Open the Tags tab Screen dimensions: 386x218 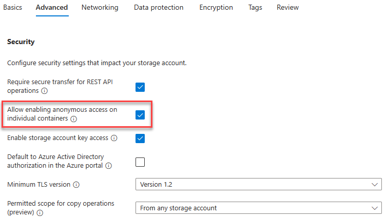coord(255,8)
